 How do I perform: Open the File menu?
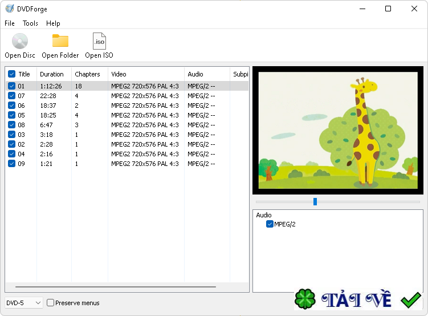(x=10, y=23)
